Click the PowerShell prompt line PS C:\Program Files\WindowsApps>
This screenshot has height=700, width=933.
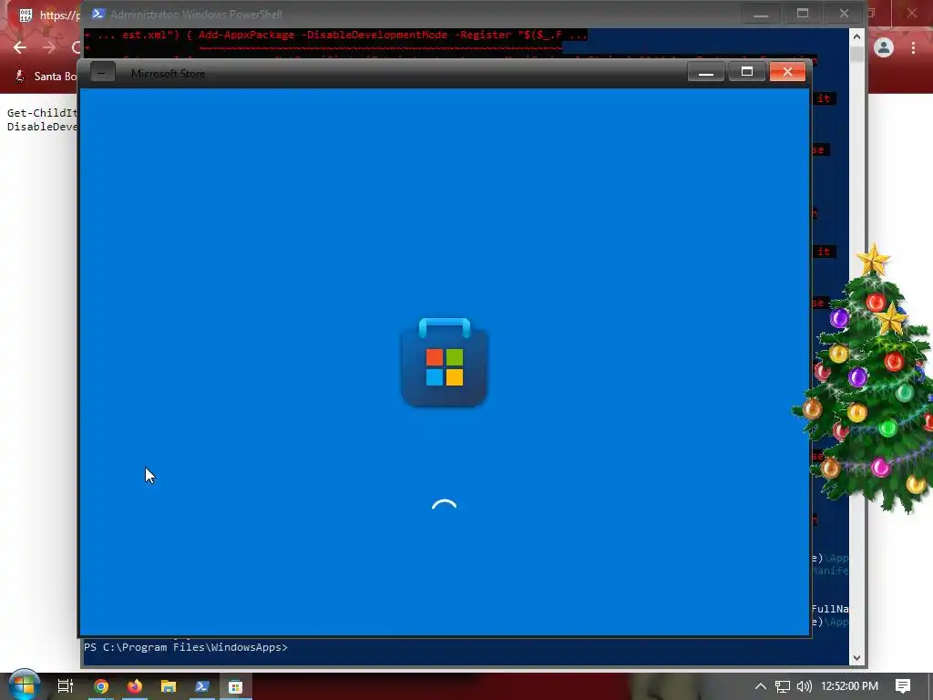coord(186,647)
